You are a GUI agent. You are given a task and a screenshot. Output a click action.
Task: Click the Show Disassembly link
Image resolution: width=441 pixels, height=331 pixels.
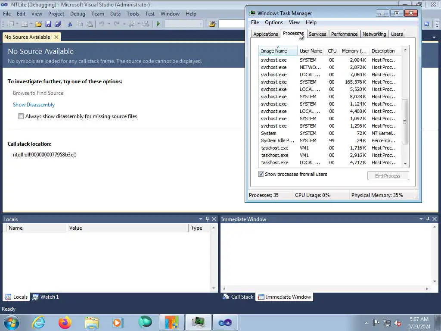click(34, 105)
